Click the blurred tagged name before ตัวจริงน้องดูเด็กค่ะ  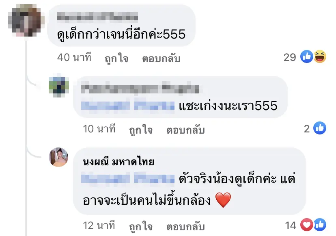[128, 178]
